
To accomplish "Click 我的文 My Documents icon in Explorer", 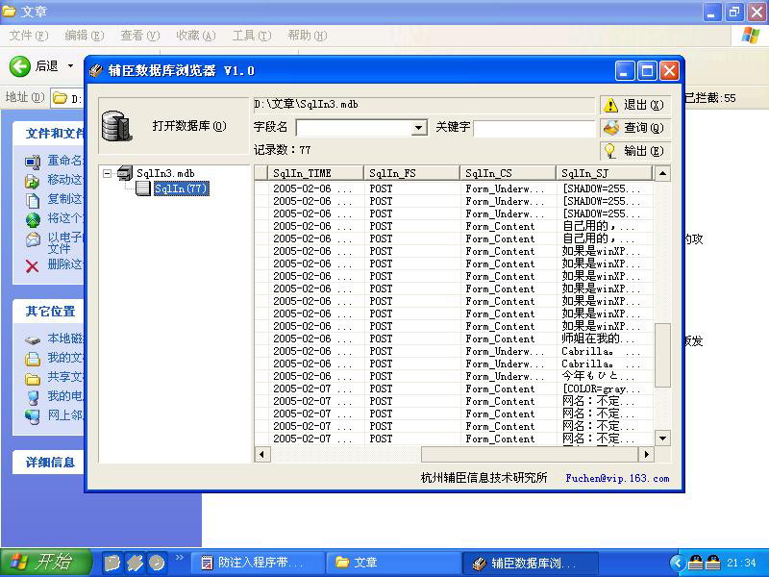I will tap(33, 359).
